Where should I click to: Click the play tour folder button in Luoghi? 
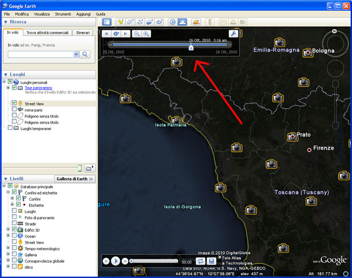coord(90,168)
